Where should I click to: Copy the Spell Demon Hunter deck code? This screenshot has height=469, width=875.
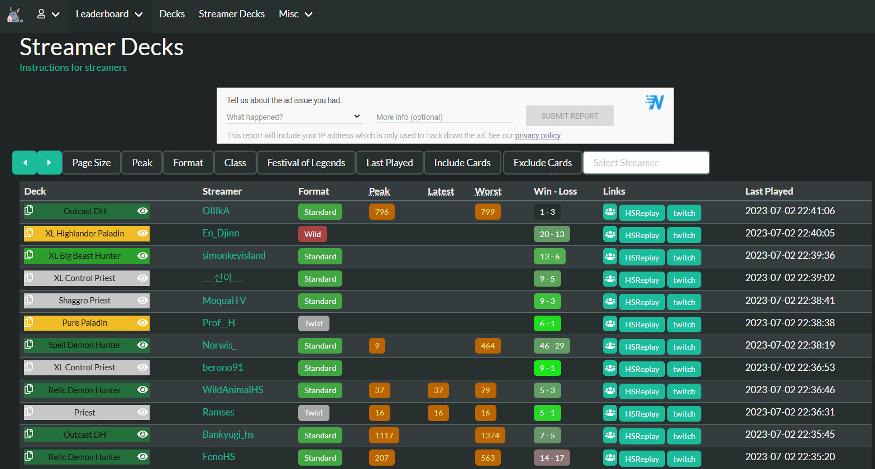pos(29,345)
